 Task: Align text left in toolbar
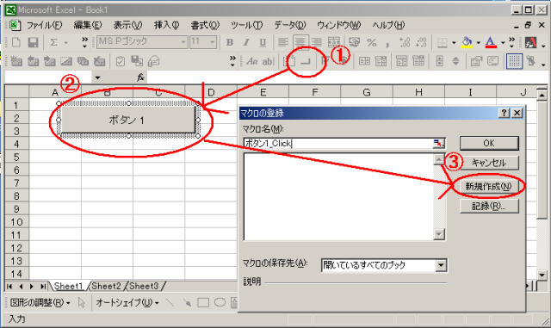coord(283,42)
